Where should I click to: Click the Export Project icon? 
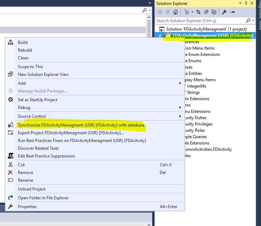click(11, 133)
